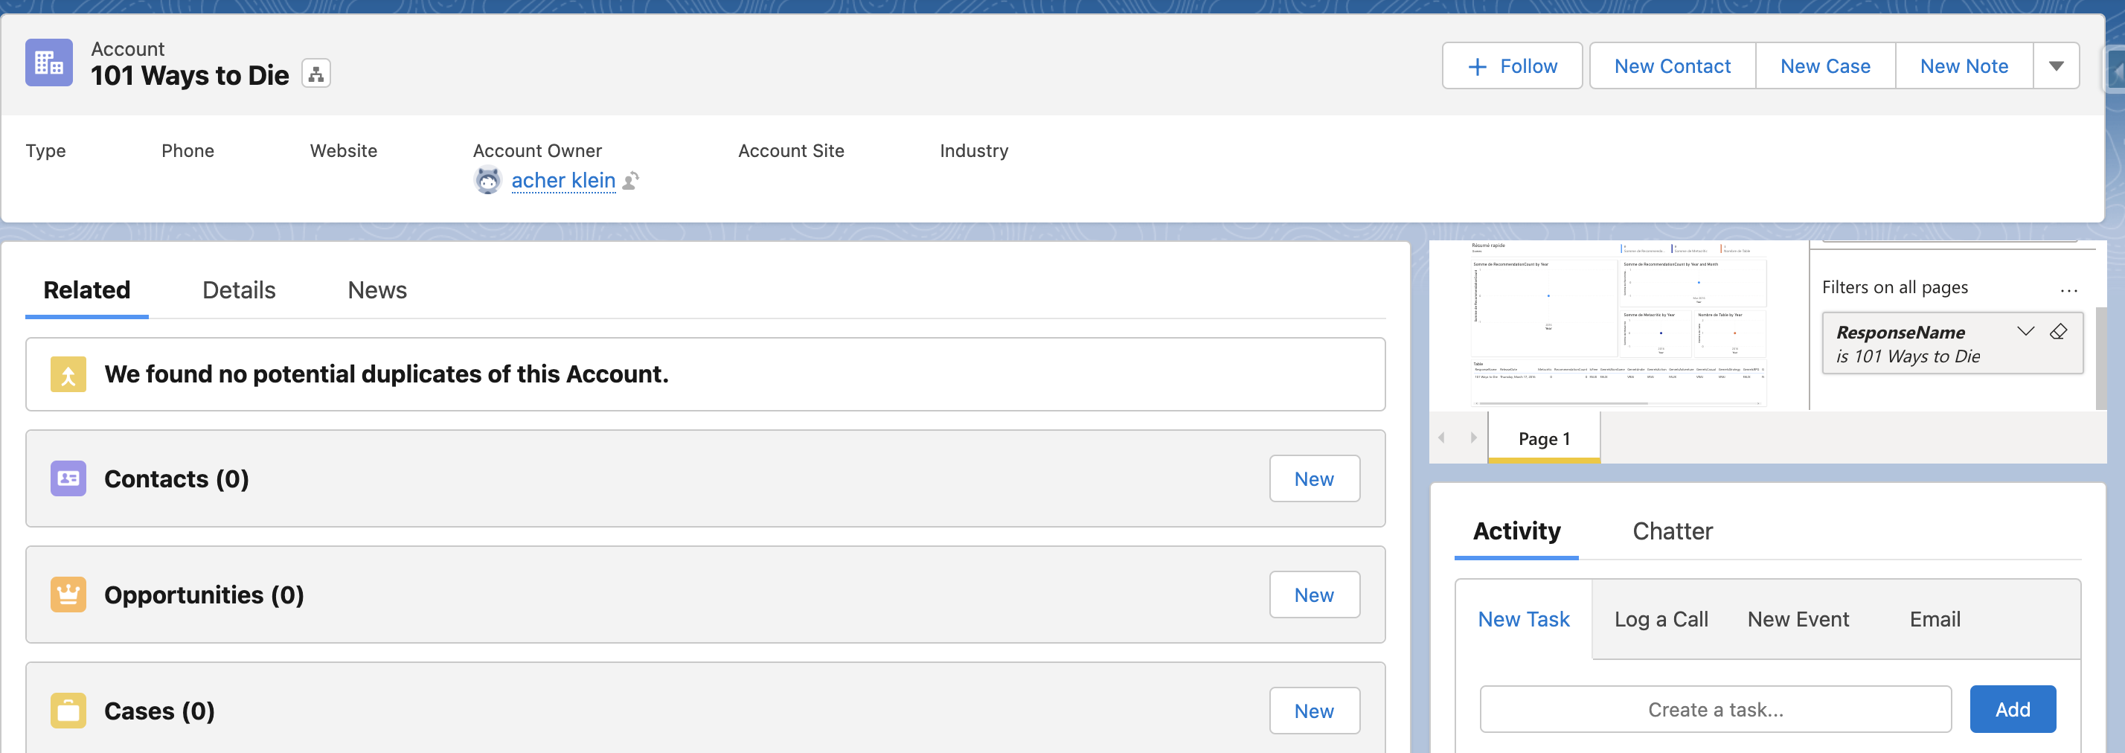Open the more actions dropdown arrow
The height and width of the screenshot is (753, 2125).
click(x=2056, y=66)
